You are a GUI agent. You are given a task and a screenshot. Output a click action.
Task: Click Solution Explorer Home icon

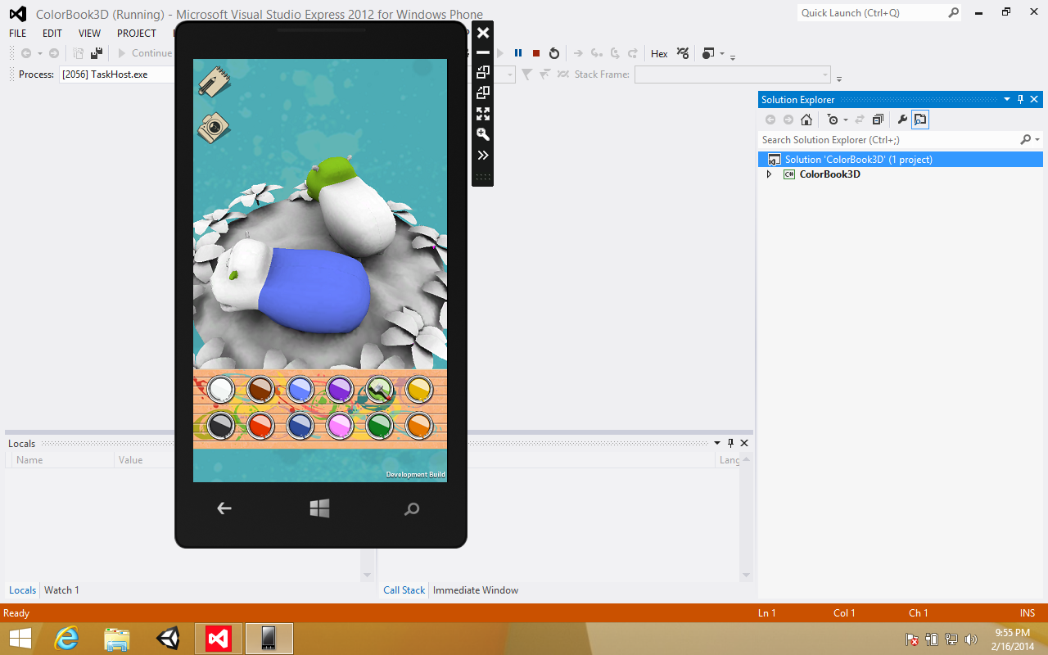(806, 120)
